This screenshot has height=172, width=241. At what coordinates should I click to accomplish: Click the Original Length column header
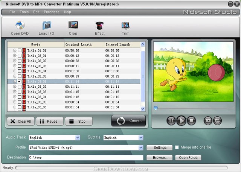pos(84,44)
